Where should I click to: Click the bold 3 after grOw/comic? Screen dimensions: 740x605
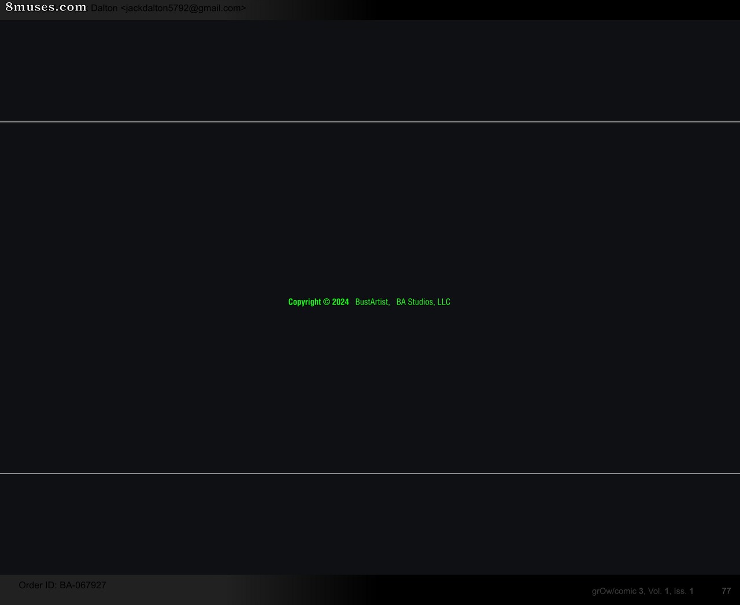[641, 591]
